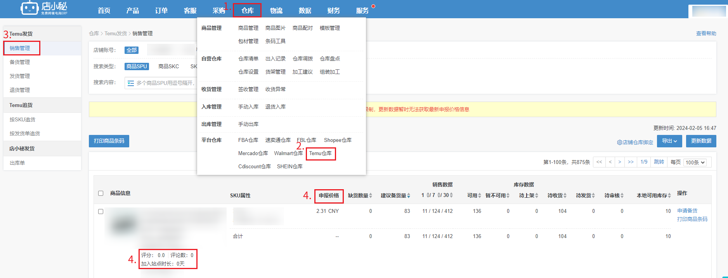Click the 跳转 page jump button
Image resolution: width=728 pixels, height=278 pixels.
659,162
